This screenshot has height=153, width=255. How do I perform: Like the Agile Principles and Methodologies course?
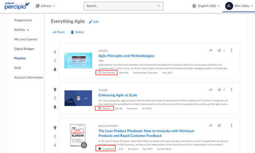(219, 50)
